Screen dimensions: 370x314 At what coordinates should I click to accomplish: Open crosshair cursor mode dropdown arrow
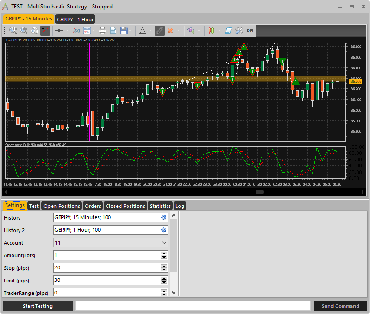(67, 30)
